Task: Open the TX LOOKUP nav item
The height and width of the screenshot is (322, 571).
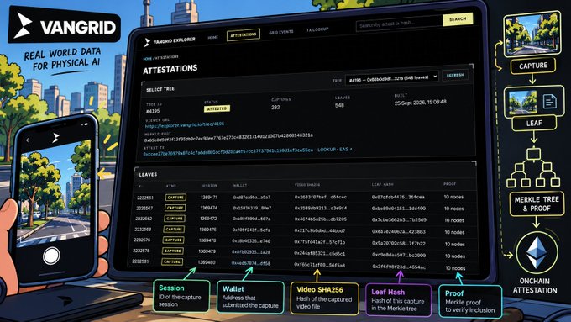Action: point(317,29)
